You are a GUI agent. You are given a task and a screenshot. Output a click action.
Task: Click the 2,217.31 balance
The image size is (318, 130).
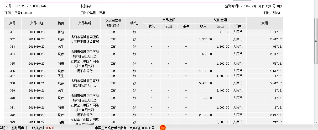pyautogui.click(x=276, y=115)
